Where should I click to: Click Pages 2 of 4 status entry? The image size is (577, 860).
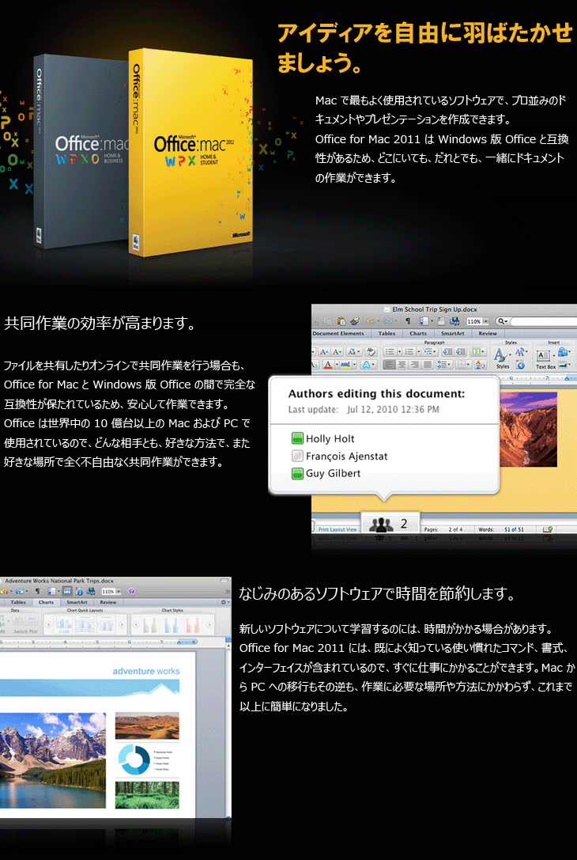(444, 529)
